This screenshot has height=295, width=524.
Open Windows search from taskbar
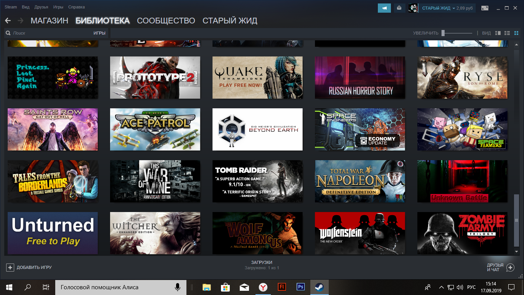point(28,287)
